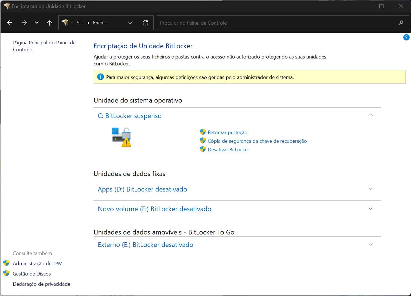Click the BitLocker keys icon in address bar

[x=65, y=22]
